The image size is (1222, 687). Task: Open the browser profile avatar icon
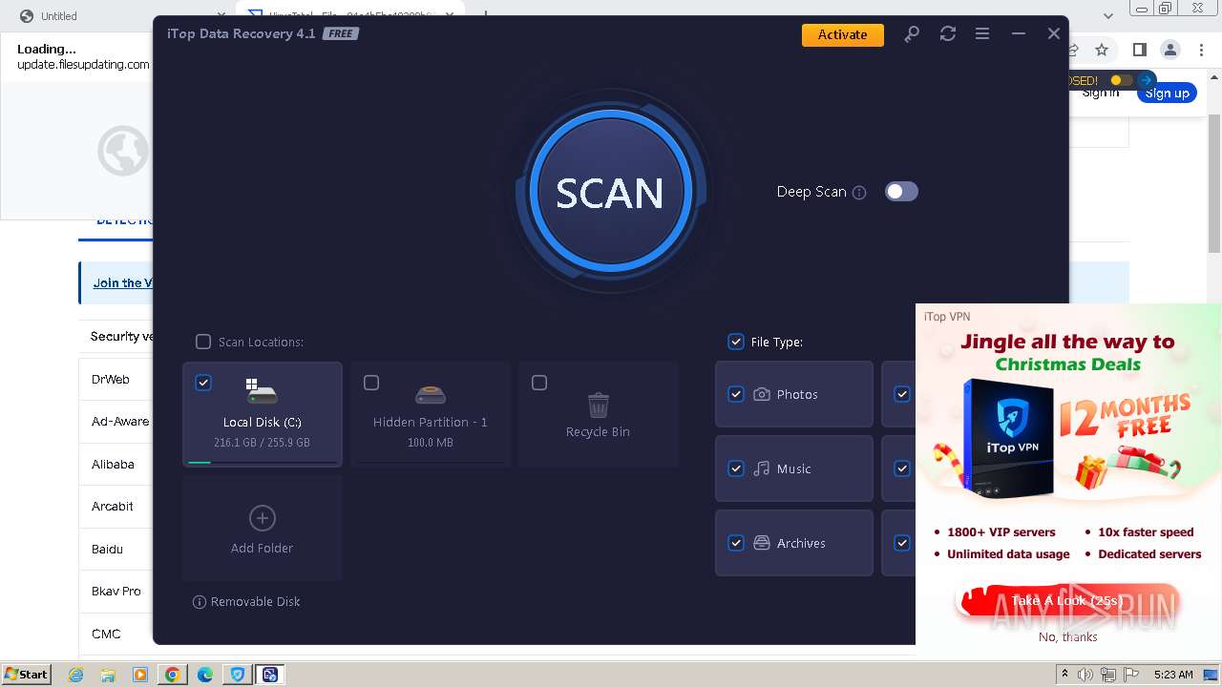1169,50
